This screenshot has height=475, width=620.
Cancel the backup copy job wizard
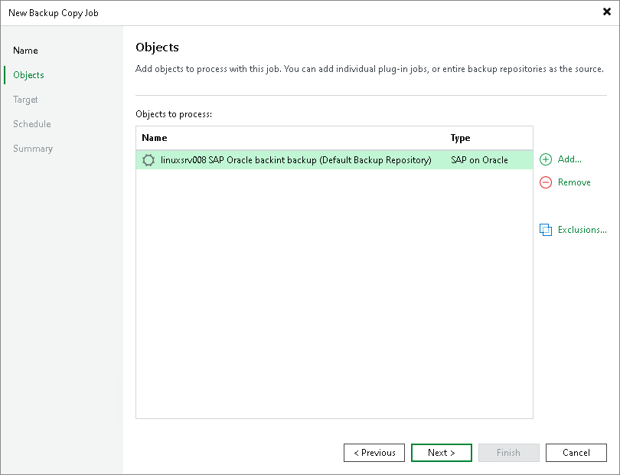tap(576, 452)
